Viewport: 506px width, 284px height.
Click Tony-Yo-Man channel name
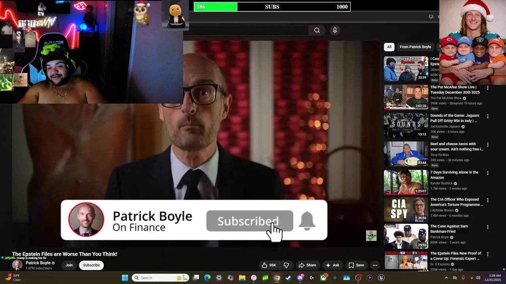coord(439,155)
